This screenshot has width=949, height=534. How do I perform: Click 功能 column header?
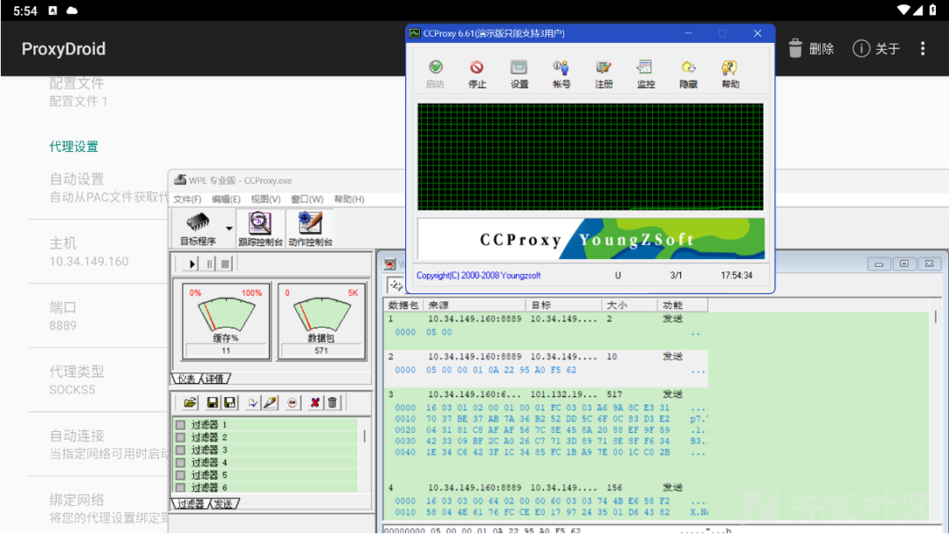coord(682,305)
